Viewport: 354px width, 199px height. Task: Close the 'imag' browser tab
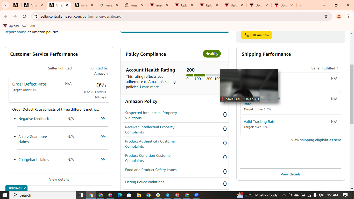click(x=167, y=5)
